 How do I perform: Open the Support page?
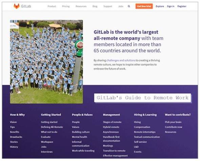[x=108, y=6]
